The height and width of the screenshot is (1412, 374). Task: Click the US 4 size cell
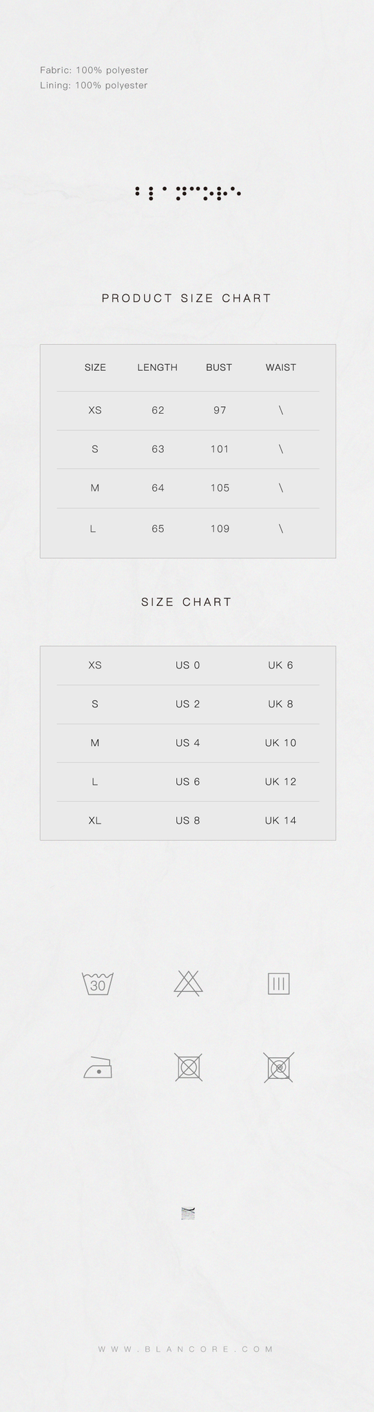187,743
